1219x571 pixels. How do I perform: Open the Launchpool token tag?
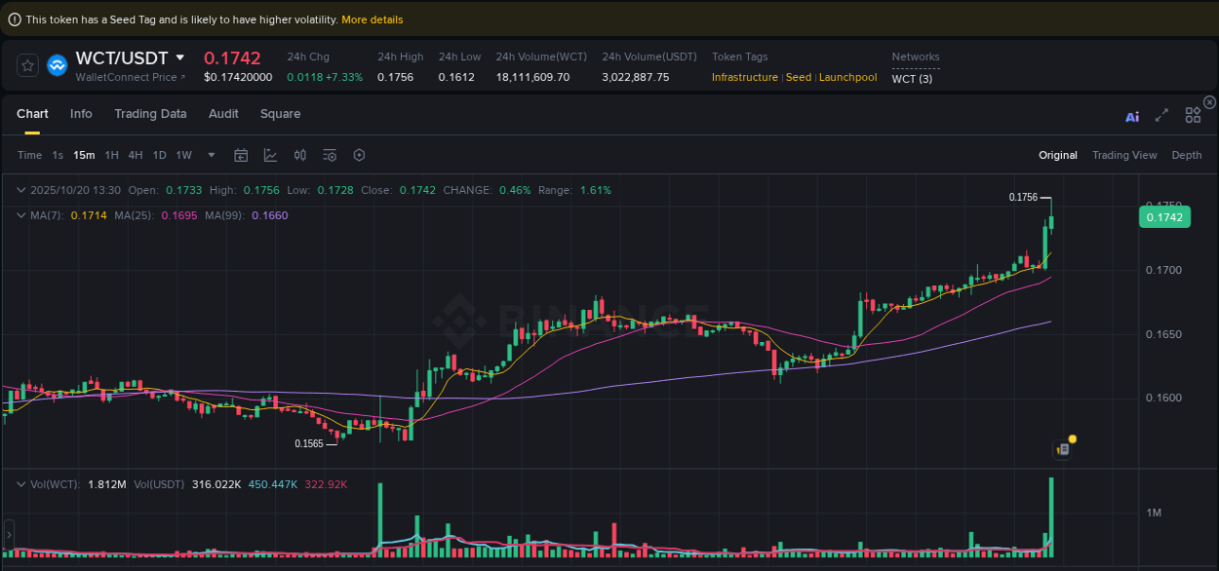pos(847,77)
